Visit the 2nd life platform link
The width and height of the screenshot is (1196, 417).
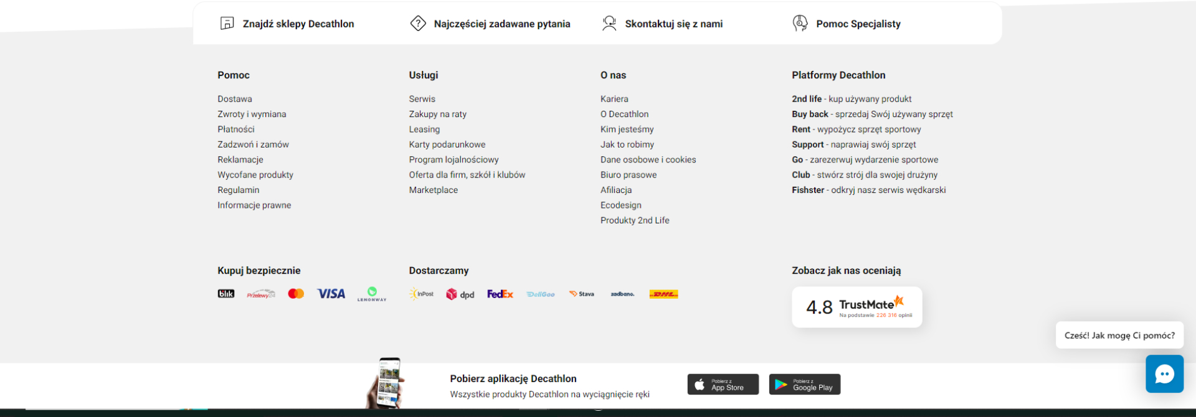(x=807, y=99)
